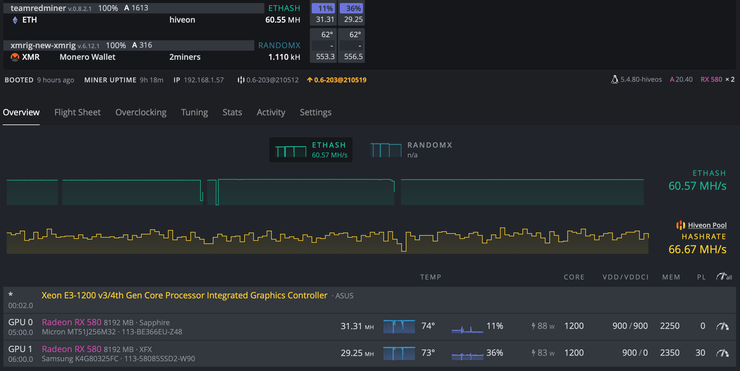The image size is (740, 371).
Task: Click the Samsung K4G80325FC memory info line
Action: click(118, 359)
